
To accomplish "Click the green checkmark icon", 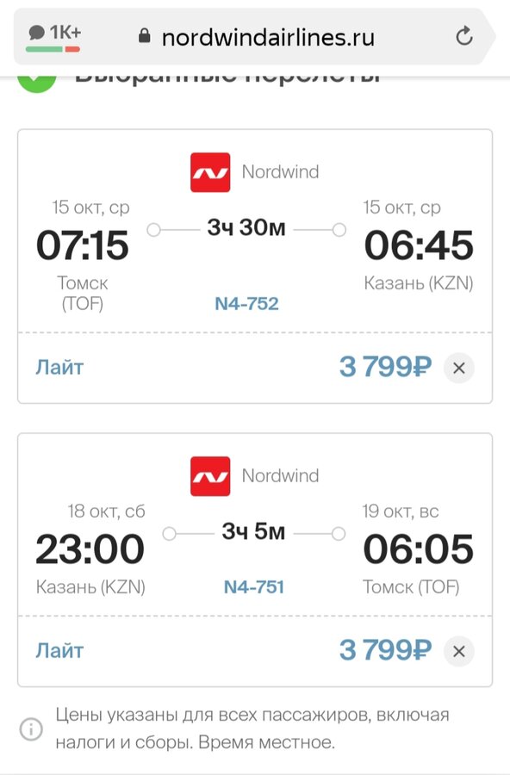I will pos(37,82).
